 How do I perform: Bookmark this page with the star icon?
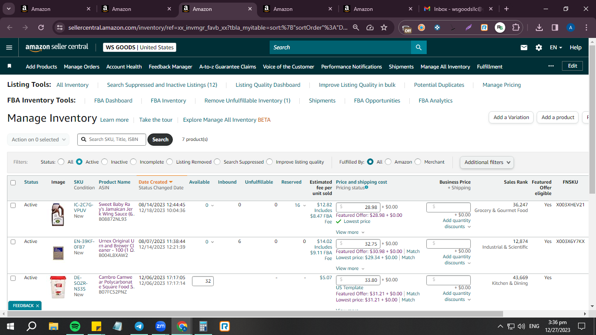384,27
